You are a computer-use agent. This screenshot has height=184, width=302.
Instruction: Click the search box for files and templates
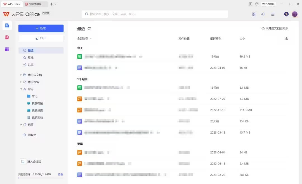(x=155, y=14)
